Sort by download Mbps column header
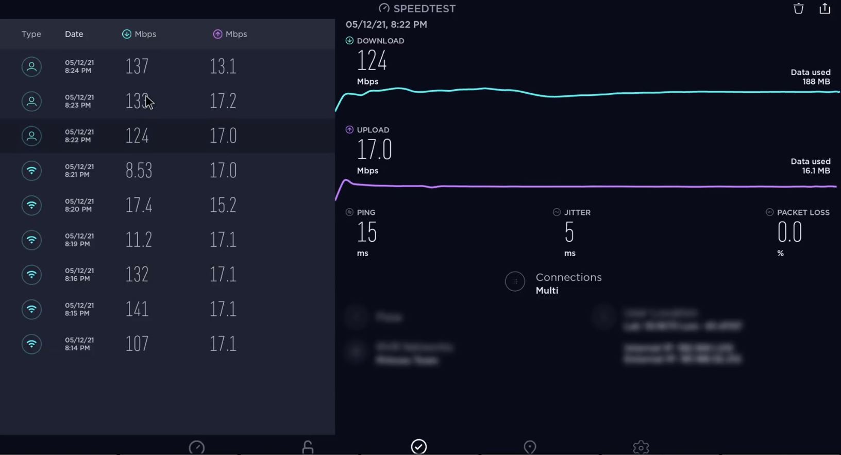This screenshot has width=841, height=455. click(x=139, y=34)
